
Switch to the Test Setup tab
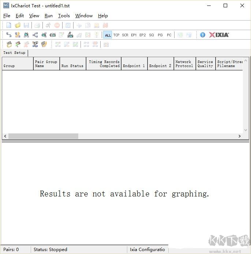tap(14, 53)
